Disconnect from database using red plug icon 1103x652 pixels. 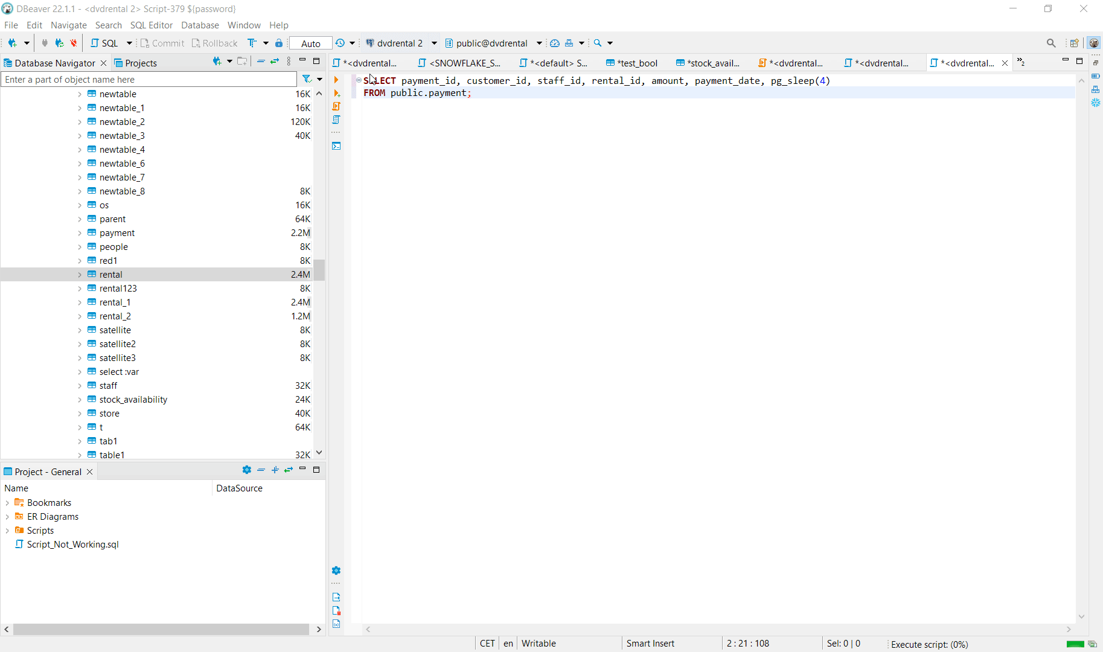(72, 43)
